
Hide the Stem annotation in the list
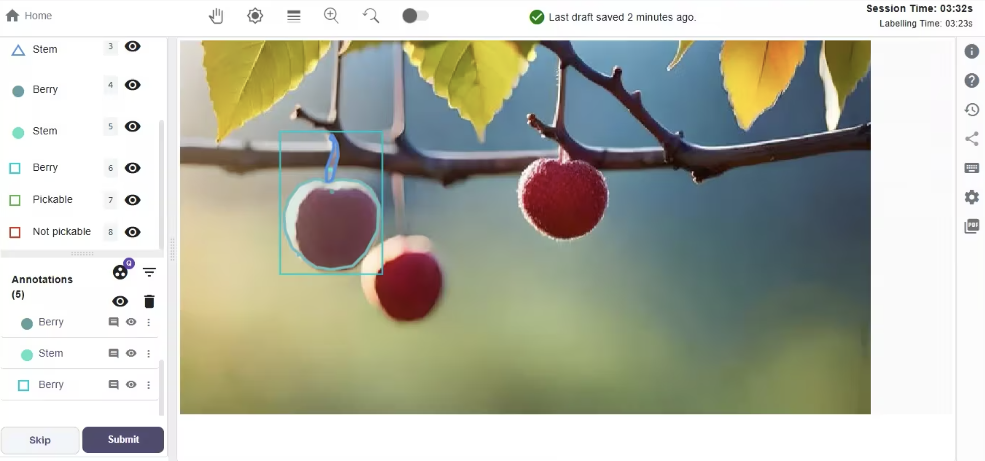[131, 353]
